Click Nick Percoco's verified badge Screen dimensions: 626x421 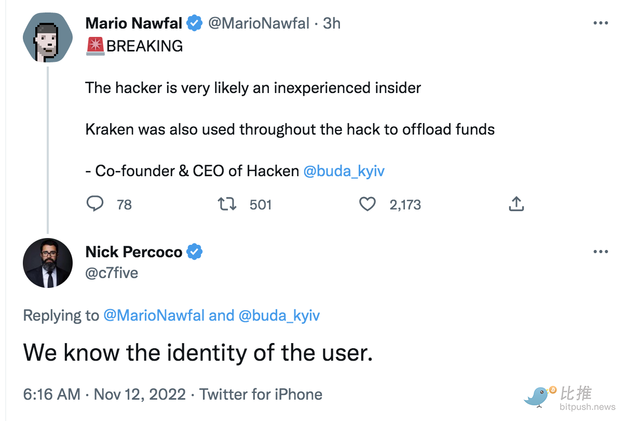(x=195, y=252)
